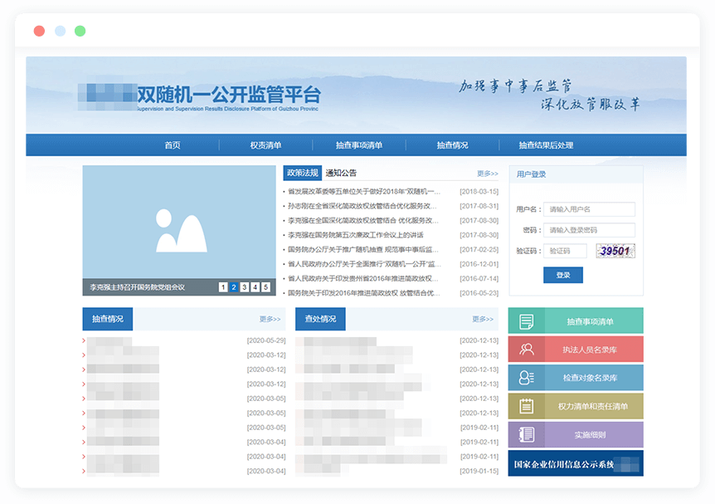715x504 pixels.
Task: Click the notepad icon beside 权力清单和责任清单
Action: pos(526,406)
